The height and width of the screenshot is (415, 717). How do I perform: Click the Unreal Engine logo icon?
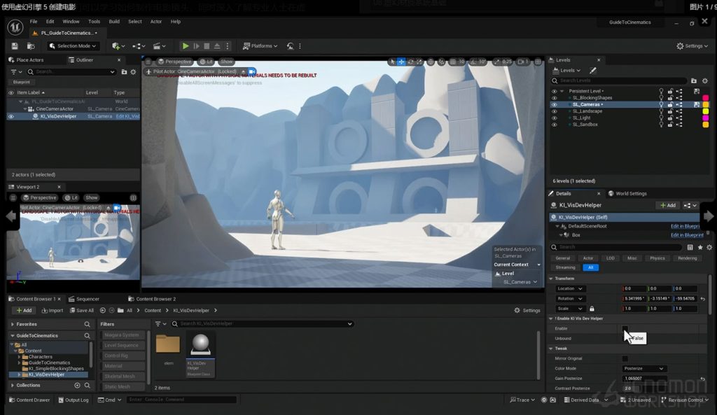15,27
